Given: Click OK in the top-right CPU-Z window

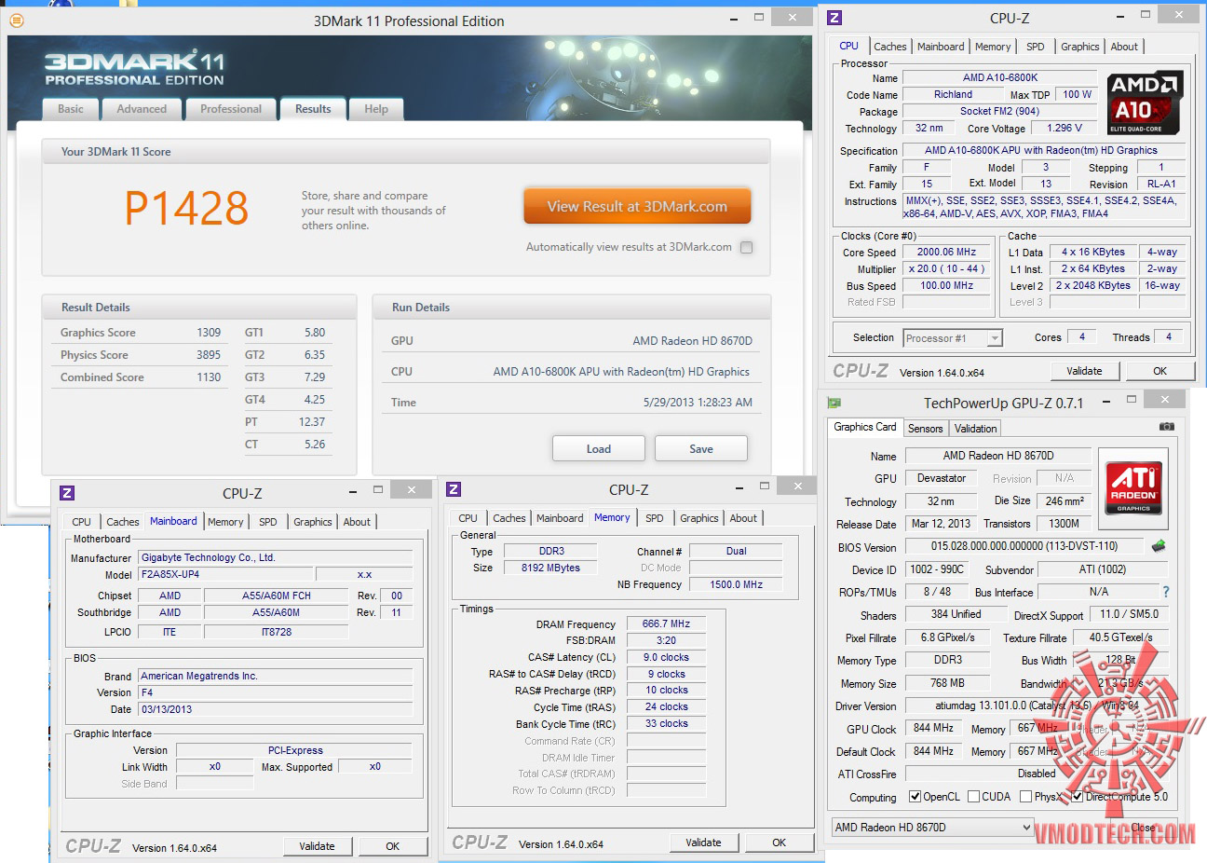Looking at the screenshot, I should (1160, 371).
